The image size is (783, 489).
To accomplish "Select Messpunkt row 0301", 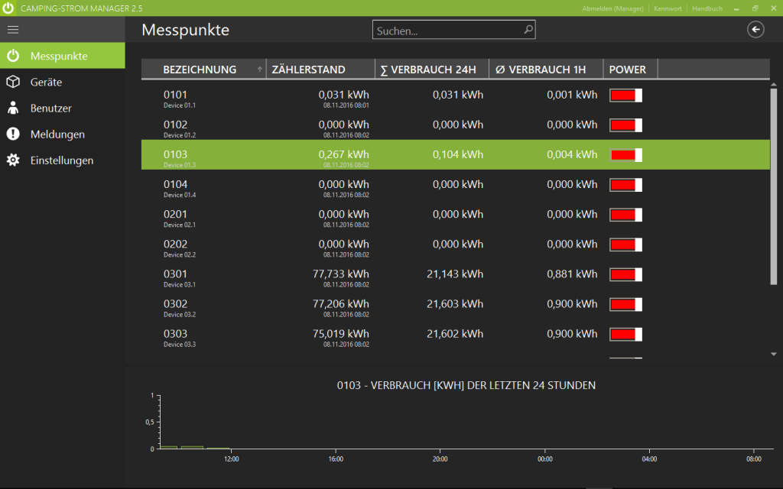I will 456,274.
